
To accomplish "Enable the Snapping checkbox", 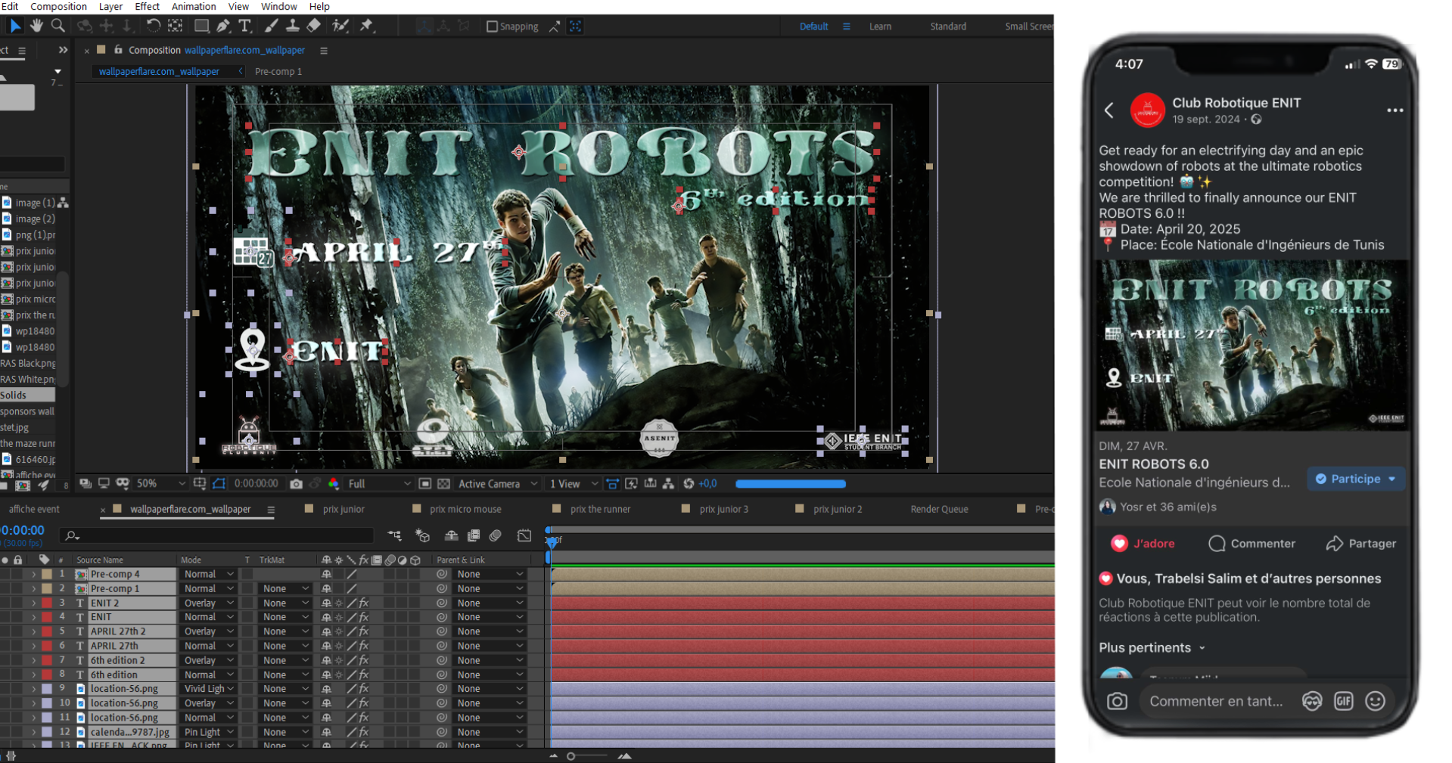I will tap(492, 26).
